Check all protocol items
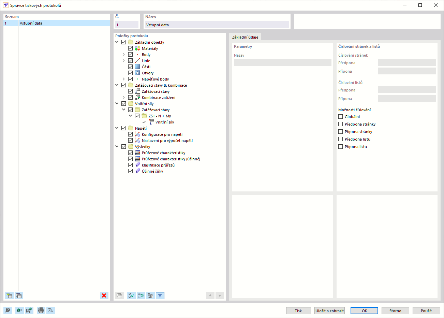 click(x=131, y=295)
